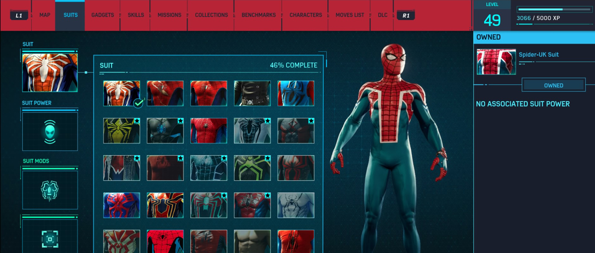Switch to COLLECTIONS tab
The height and width of the screenshot is (253, 595).
click(211, 15)
